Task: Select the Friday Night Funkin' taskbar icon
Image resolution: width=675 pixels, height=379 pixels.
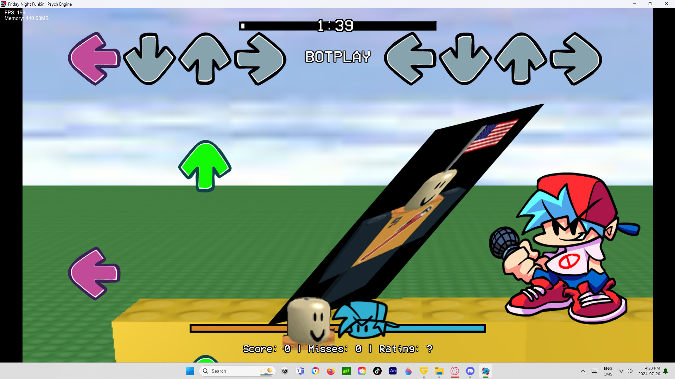Action: [x=486, y=371]
